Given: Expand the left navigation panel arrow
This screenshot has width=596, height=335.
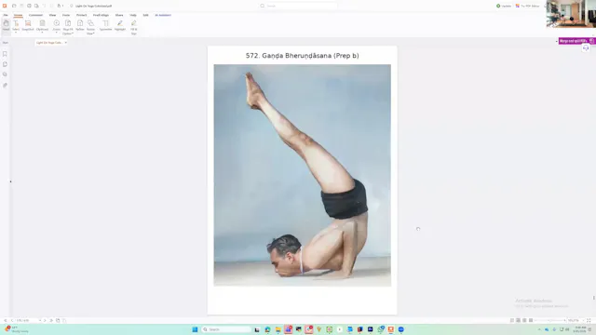Looking at the screenshot, I should click(10, 181).
